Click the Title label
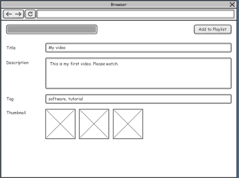Image resolution: width=239 pixels, height=178 pixels. [11, 48]
